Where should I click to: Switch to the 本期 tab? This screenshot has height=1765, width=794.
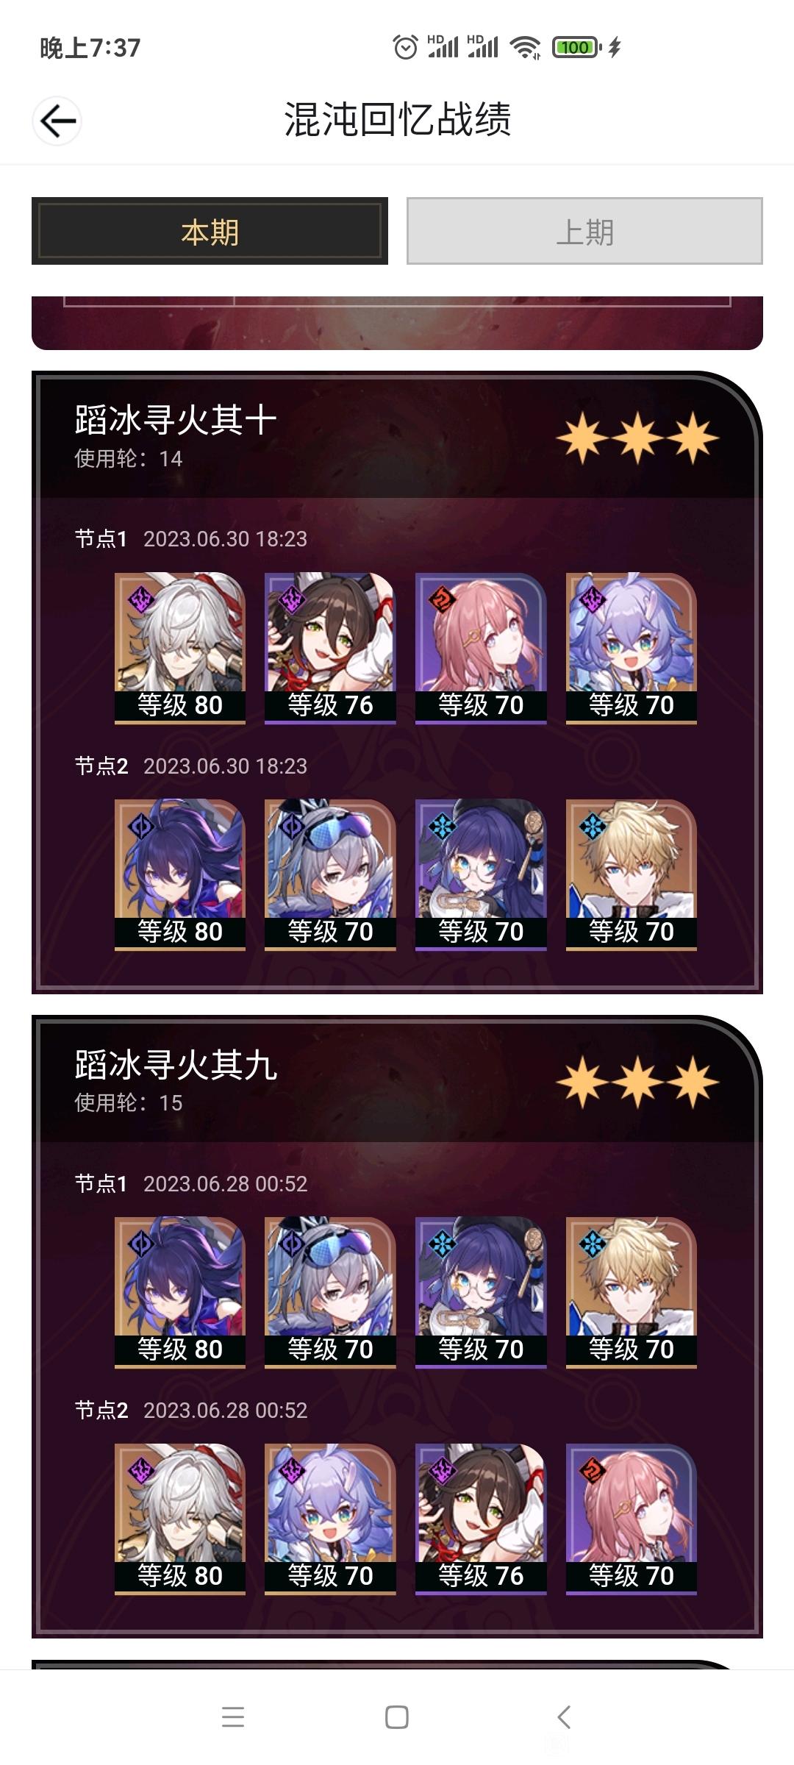click(210, 231)
